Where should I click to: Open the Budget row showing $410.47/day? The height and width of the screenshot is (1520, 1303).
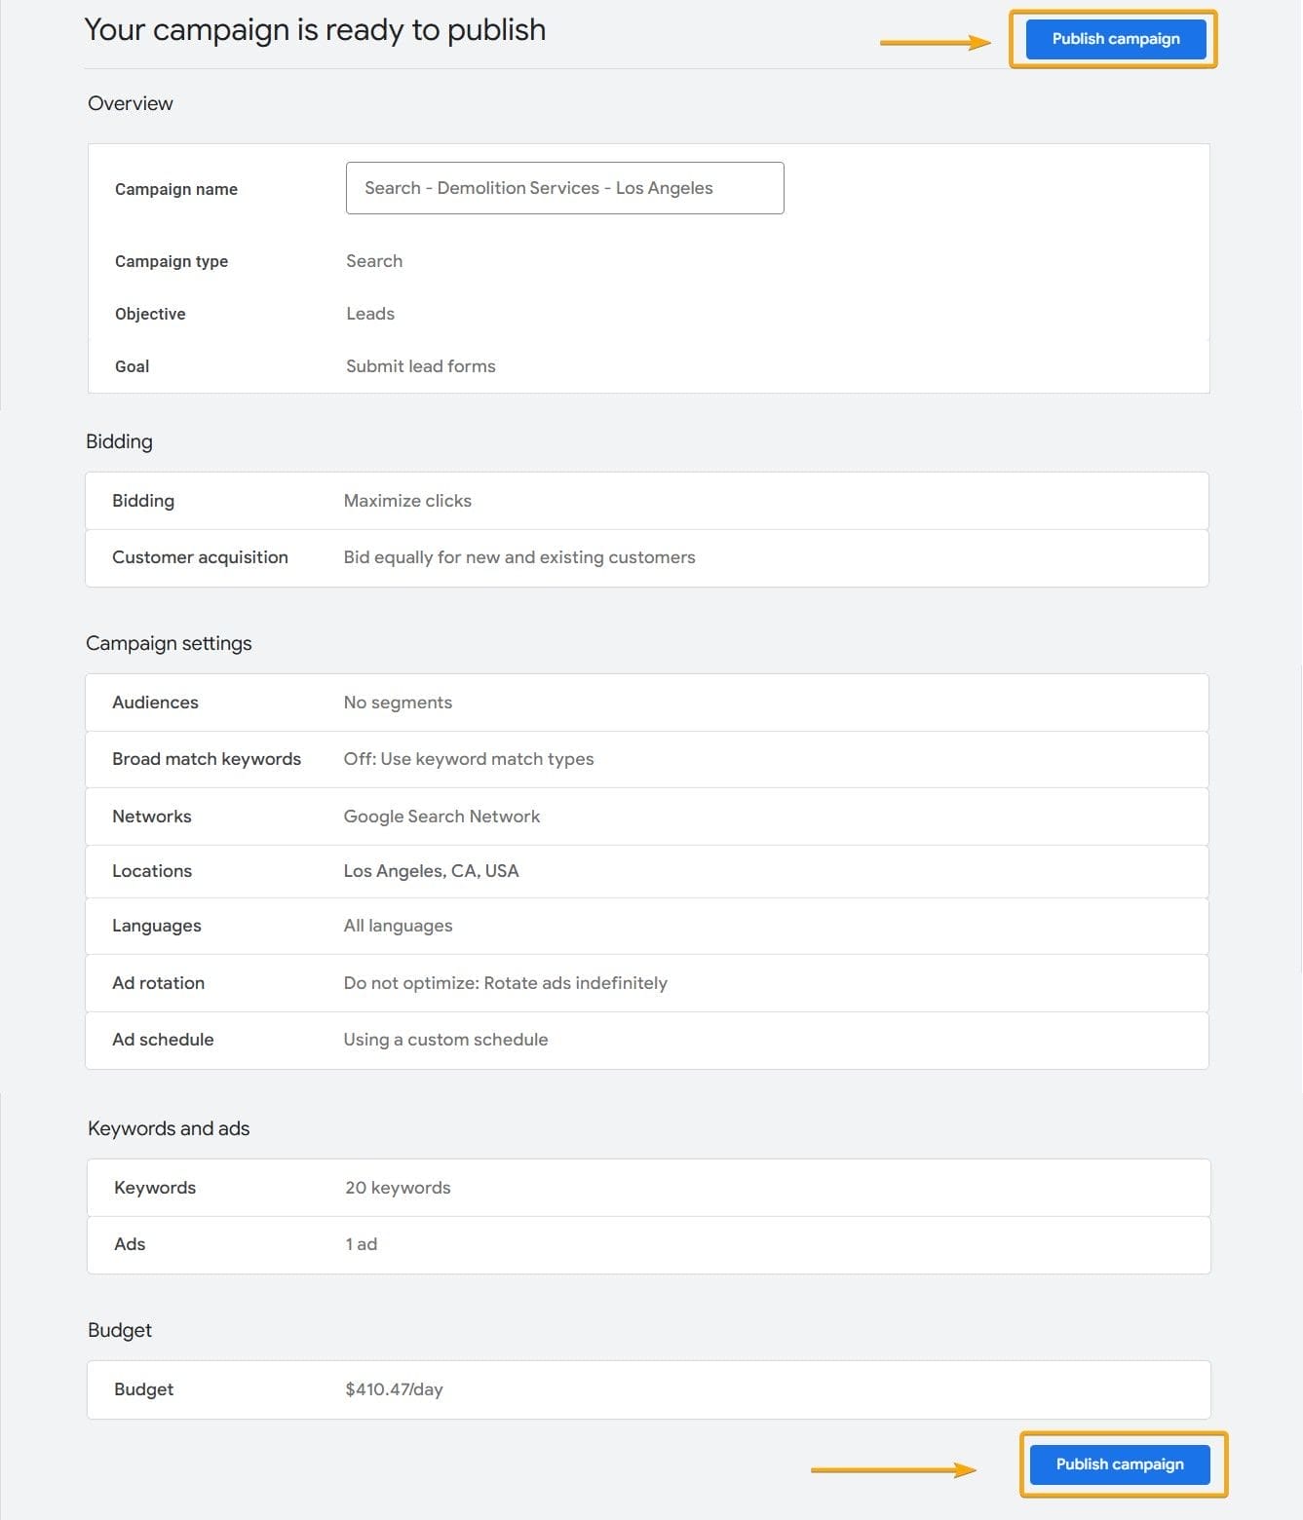(648, 1389)
